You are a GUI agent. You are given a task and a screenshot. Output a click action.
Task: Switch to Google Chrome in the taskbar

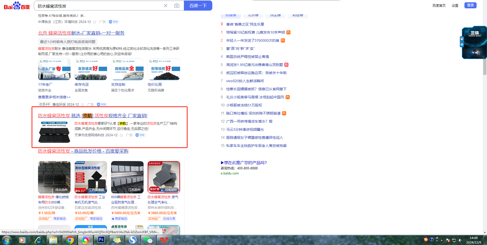[69, 240]
